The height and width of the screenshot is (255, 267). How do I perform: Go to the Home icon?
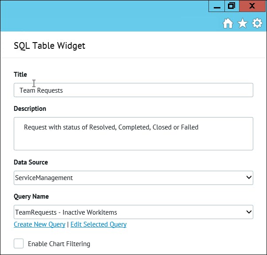coord(228,24)
